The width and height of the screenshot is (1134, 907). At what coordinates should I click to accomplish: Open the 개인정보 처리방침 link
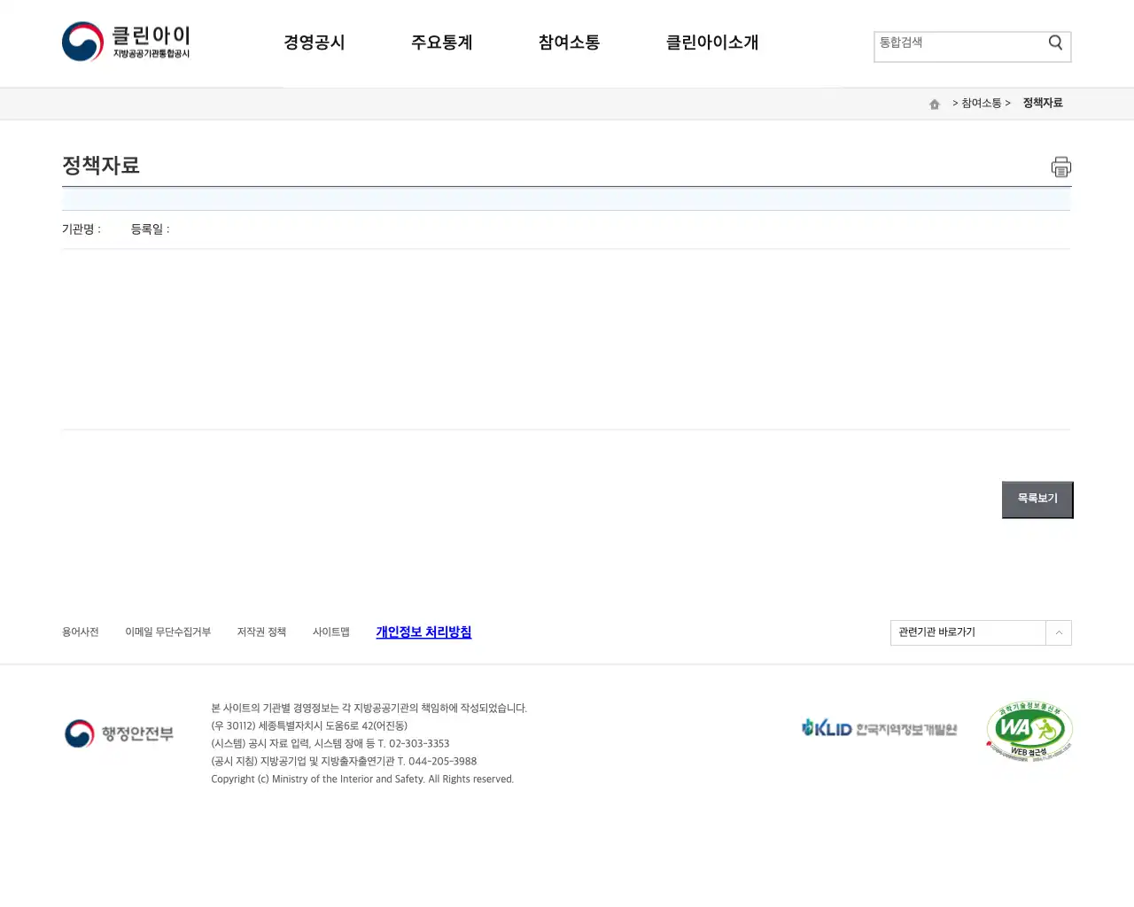pyautogui.click(x=423, y=632)
